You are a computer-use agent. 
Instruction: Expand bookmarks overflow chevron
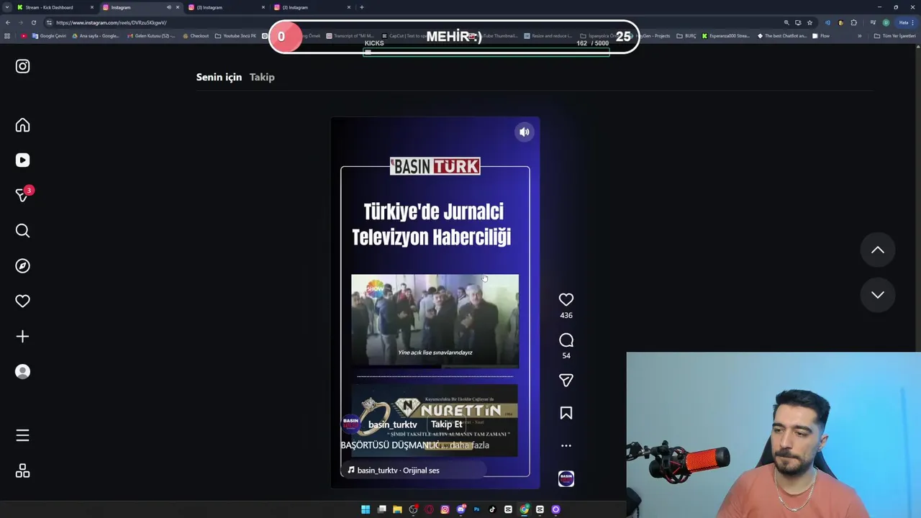pyautogui.click(x=859, y=36)
